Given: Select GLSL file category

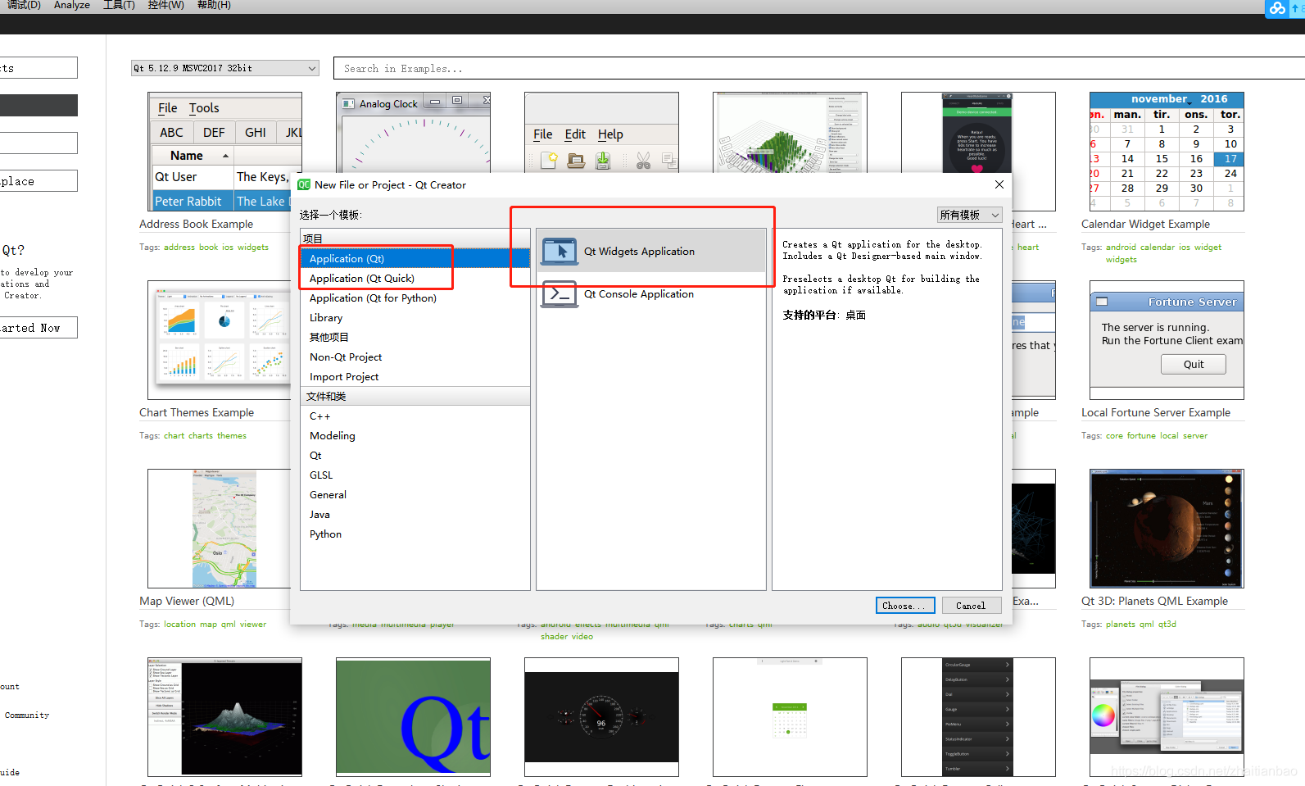Looking at the screenshot, I should point(415,475).
